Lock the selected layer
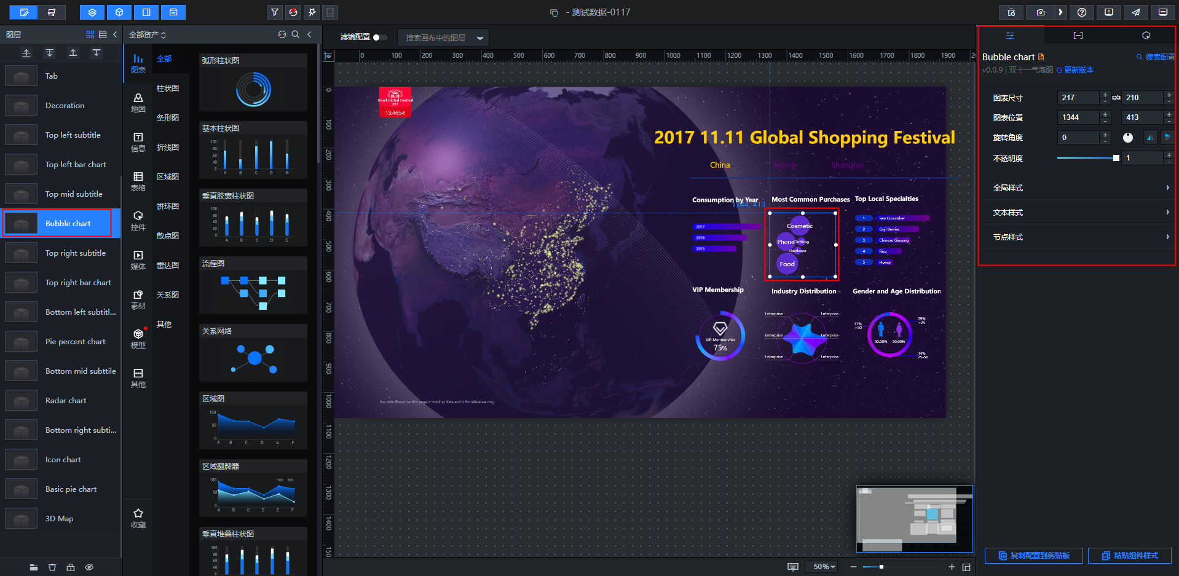Viewport: 1179px width, 576px height. pos(71,567)
